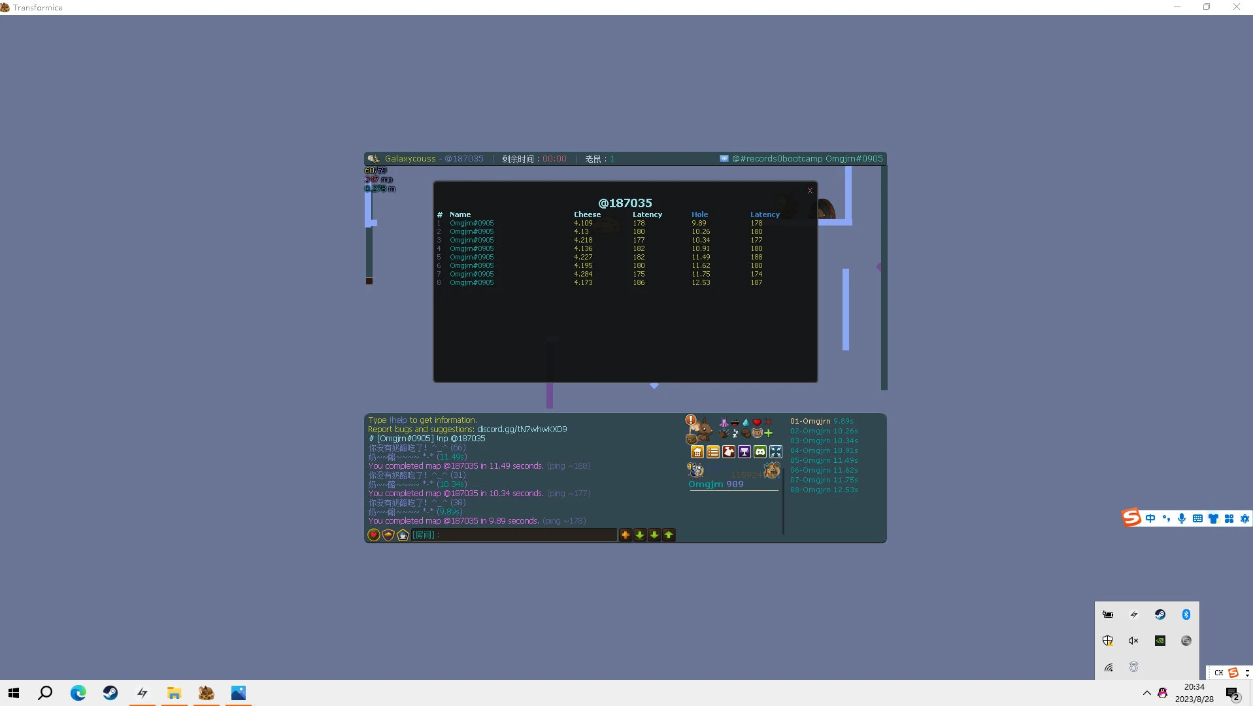This screenshot has width=1253, height=706.
Task: Click the orange exclamation alert icon
Action: (690, 420)
